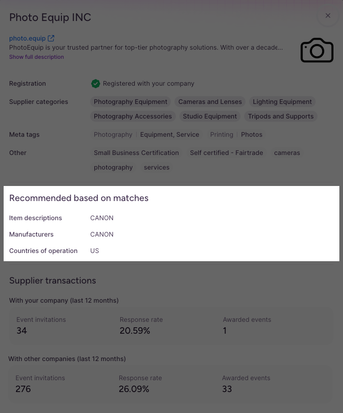Click the CANON manufacturer value

102,234
